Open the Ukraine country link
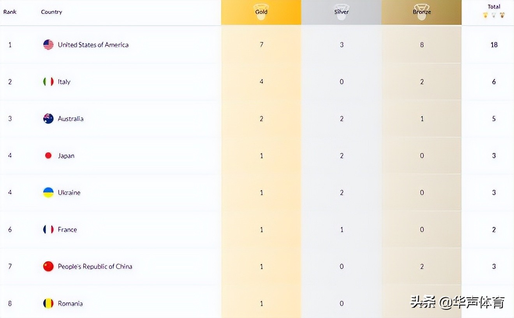This screenshot has width=514, height=318. (69, 192)
